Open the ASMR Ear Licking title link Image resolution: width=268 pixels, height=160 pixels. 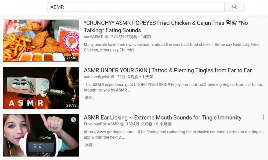[x=162, y=117]
